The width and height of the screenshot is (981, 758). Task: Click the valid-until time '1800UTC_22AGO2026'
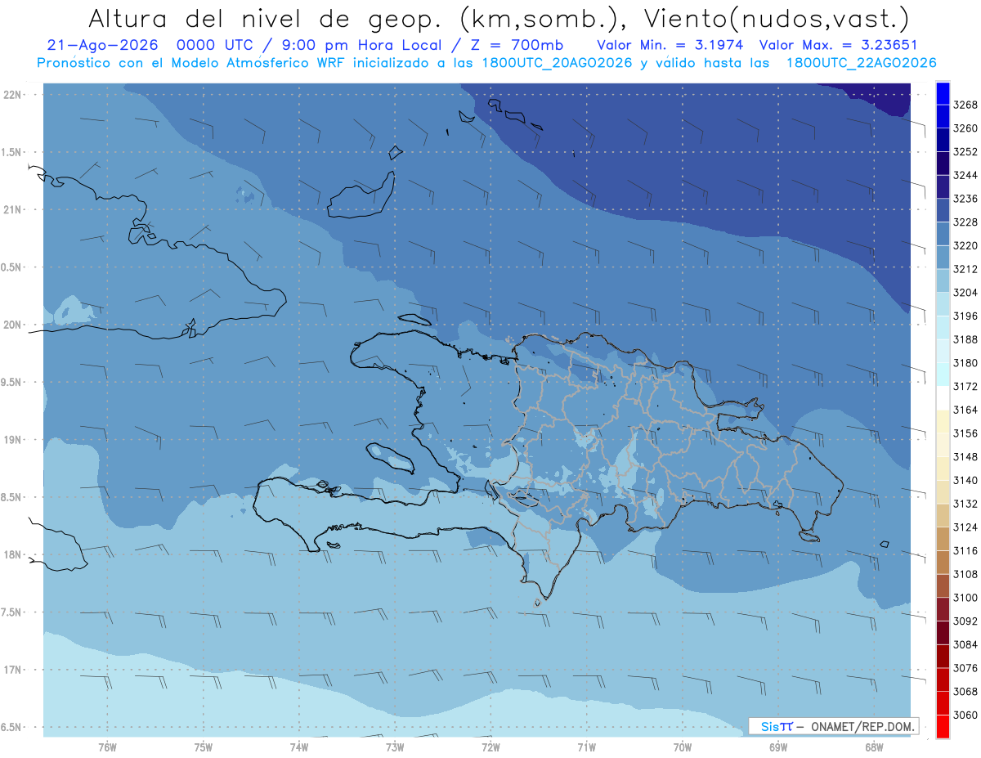pos(861,63)
